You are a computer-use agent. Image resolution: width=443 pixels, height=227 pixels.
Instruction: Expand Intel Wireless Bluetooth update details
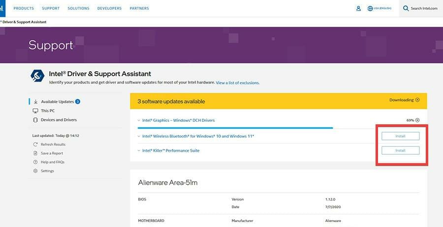point(138,136)
